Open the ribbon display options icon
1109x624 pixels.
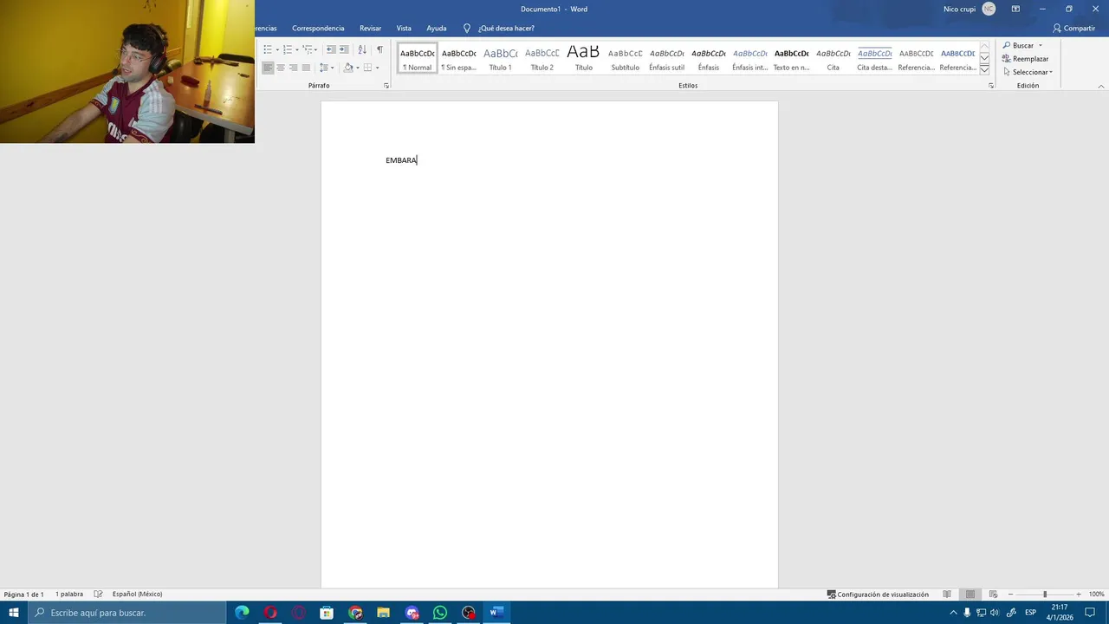pyautogui.click(x=1015, y=9)
